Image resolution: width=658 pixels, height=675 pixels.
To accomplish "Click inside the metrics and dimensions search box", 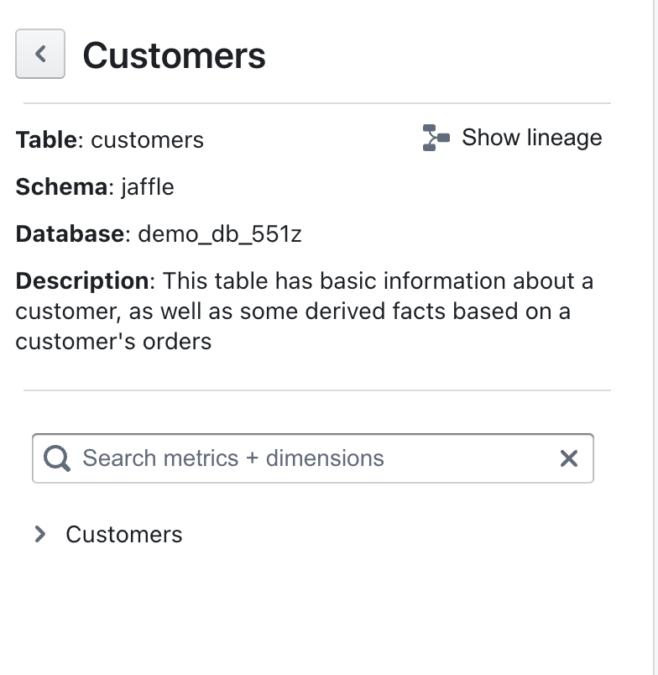I will click(x=252, y=458).
